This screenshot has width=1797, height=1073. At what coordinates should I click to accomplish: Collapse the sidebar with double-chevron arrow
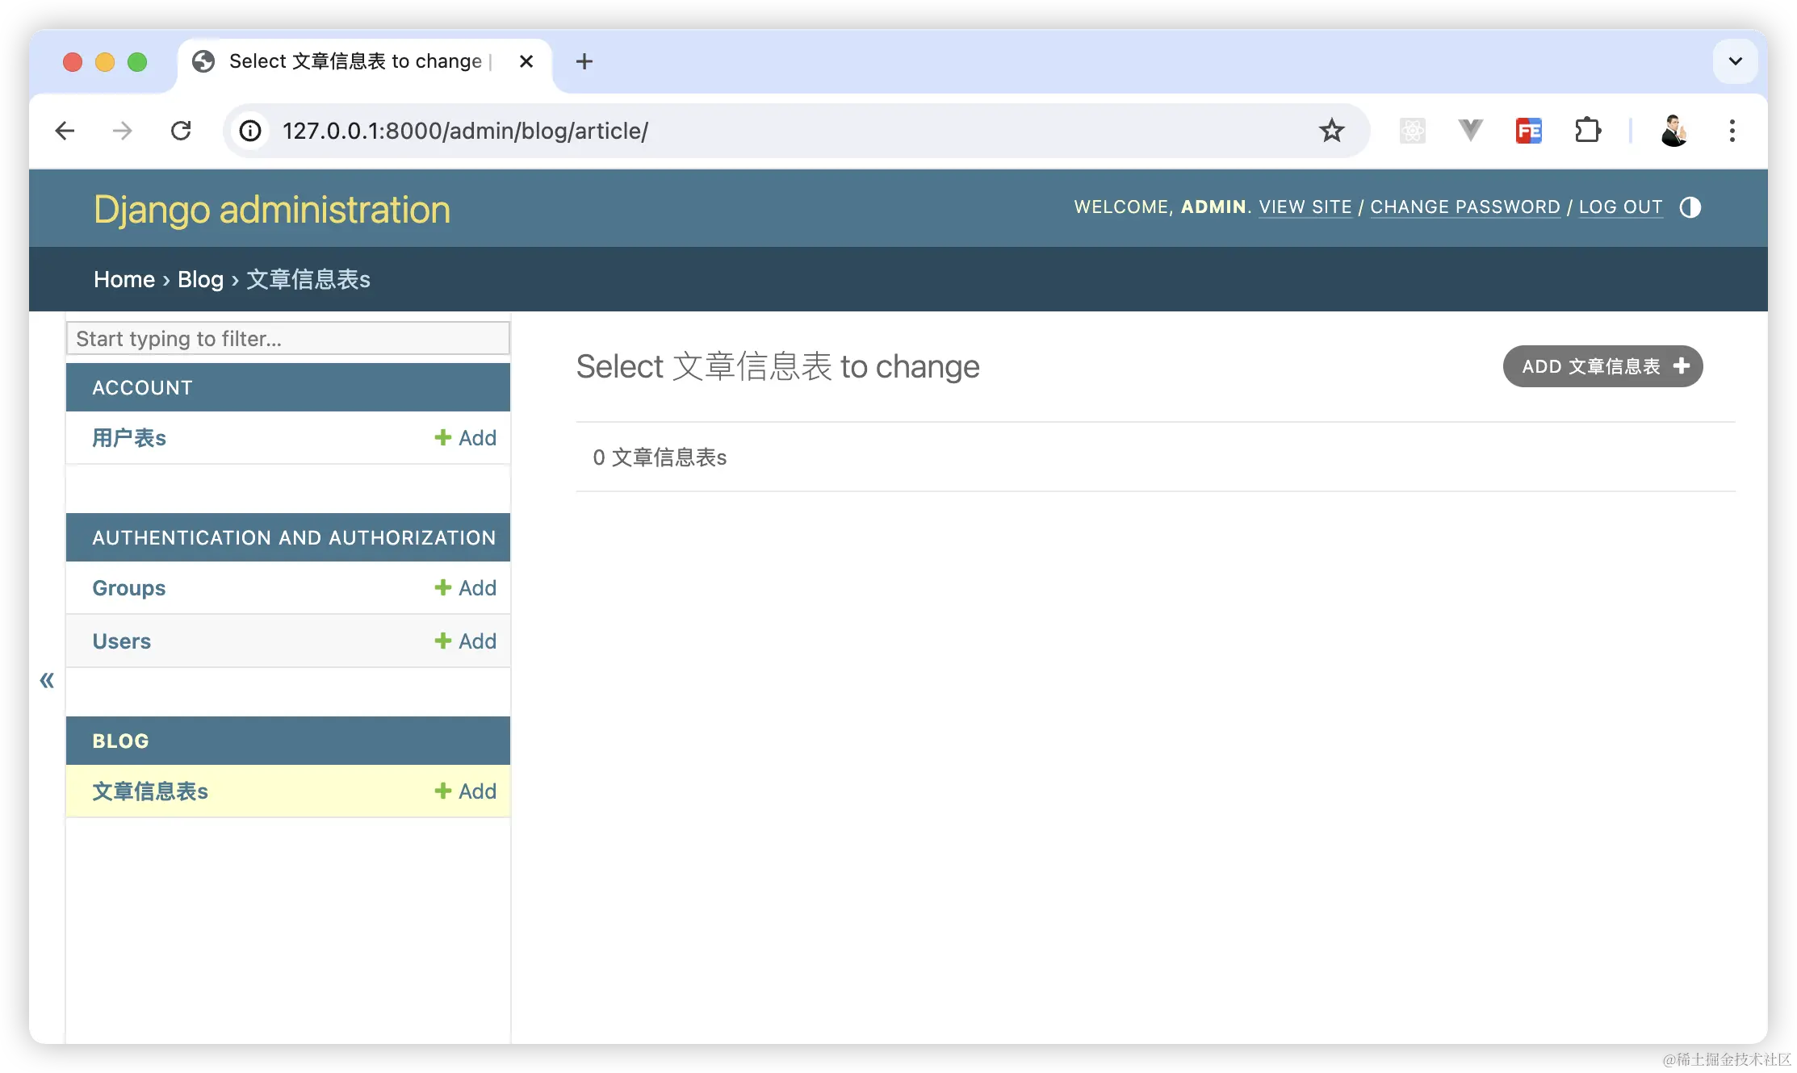point(47,680)
